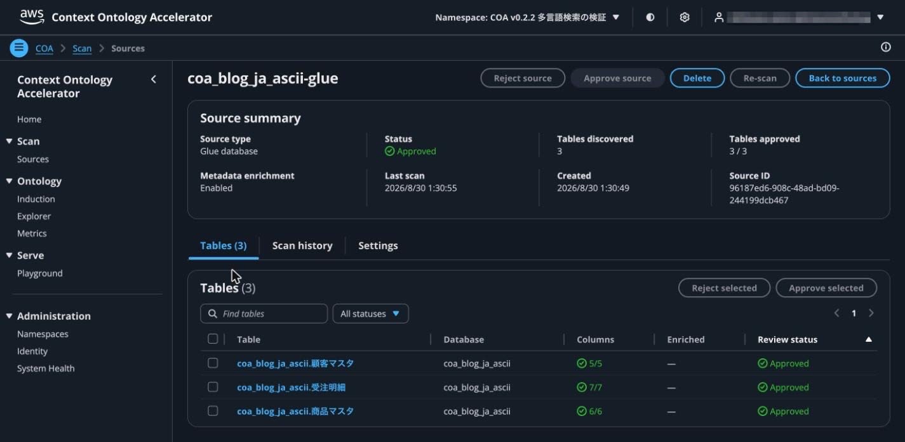This screenshot has height=442, width=905.
Task: Click the Table column header
Action: pyautogui.click(x=249, y=339)
